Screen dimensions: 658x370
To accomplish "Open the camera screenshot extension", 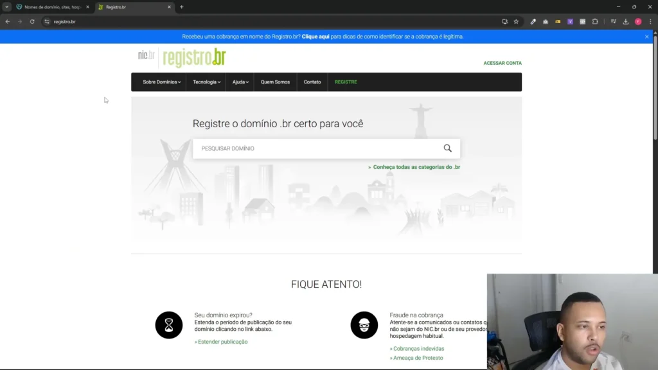I will point(546,21).
